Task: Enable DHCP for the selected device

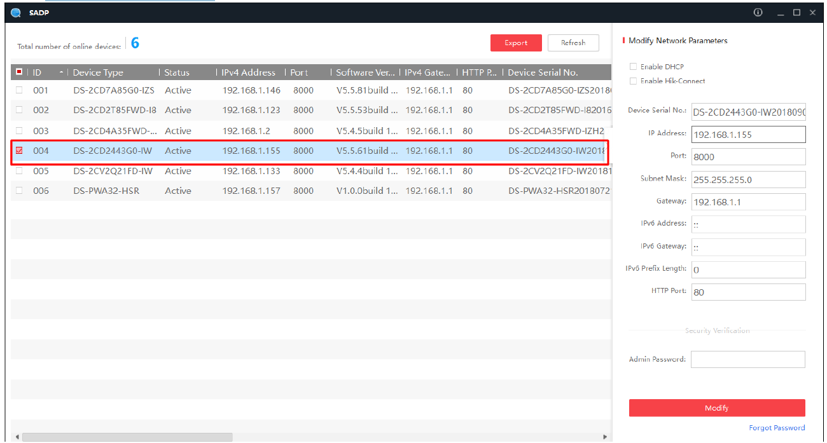Action: (x=633, y=66)
